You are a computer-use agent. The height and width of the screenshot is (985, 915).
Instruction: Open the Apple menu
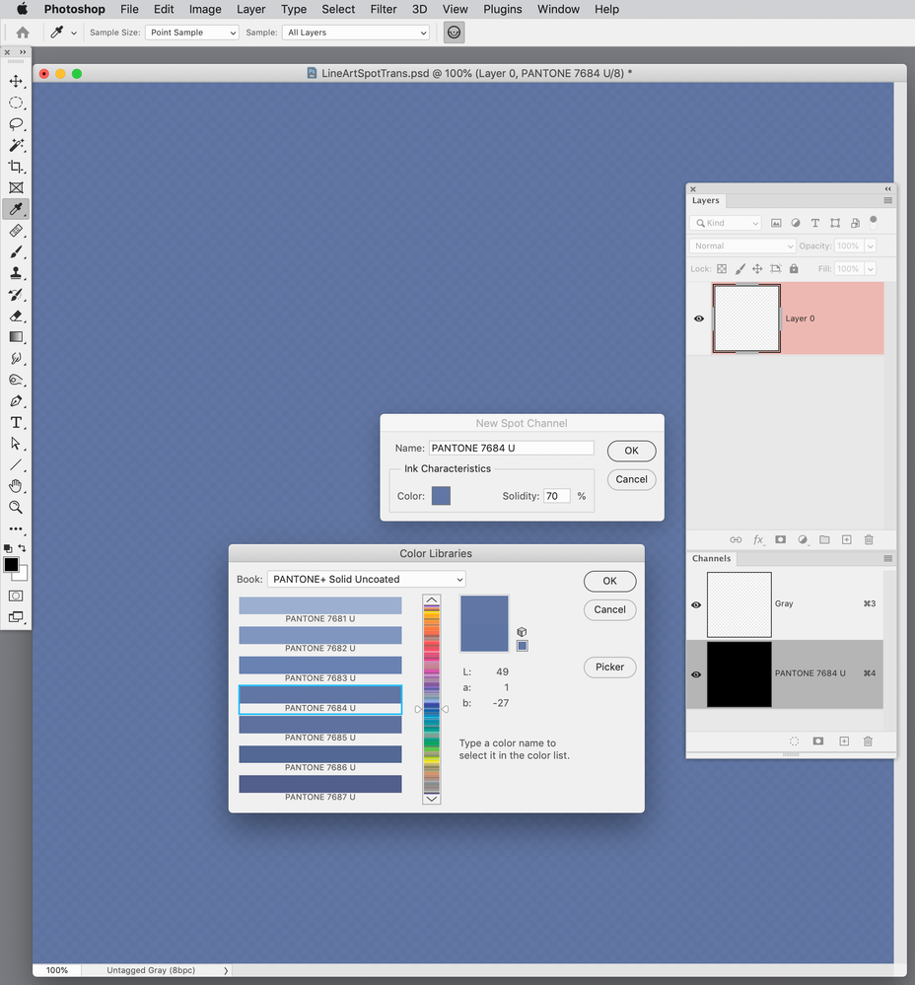pos(22,9)
